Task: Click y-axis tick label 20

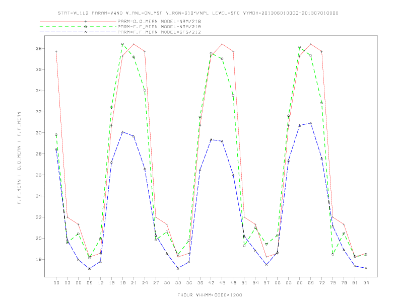Action: pos(39,238)
